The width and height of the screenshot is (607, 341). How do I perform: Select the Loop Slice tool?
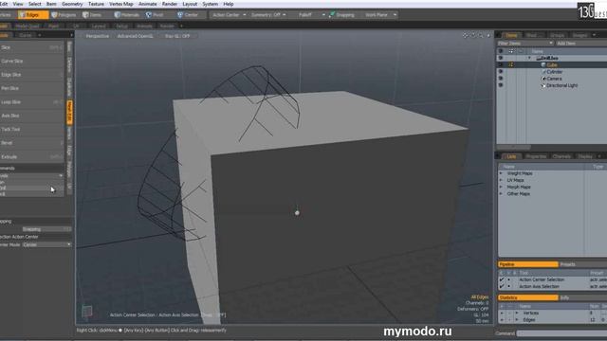(31, 102)
